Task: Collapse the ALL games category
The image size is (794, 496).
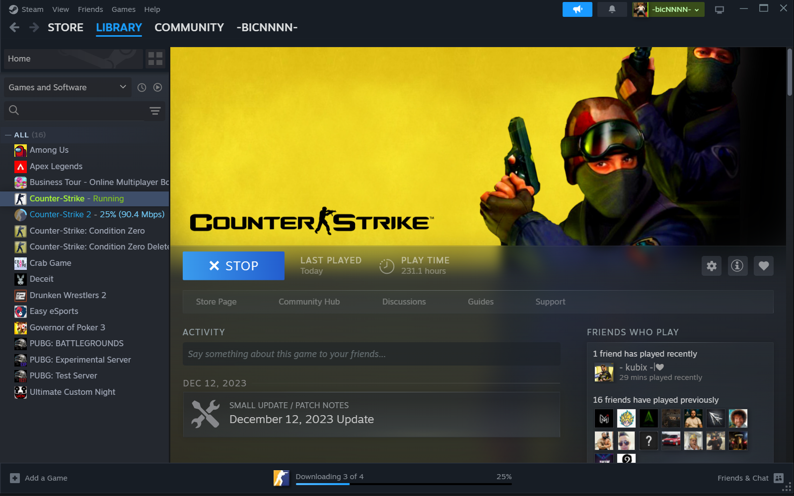Action: coord(8,135)
